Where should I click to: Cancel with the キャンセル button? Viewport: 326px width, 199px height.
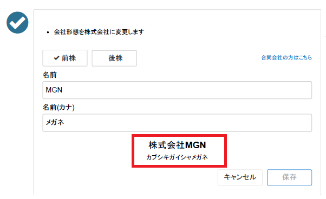click(x=240, y=177)
